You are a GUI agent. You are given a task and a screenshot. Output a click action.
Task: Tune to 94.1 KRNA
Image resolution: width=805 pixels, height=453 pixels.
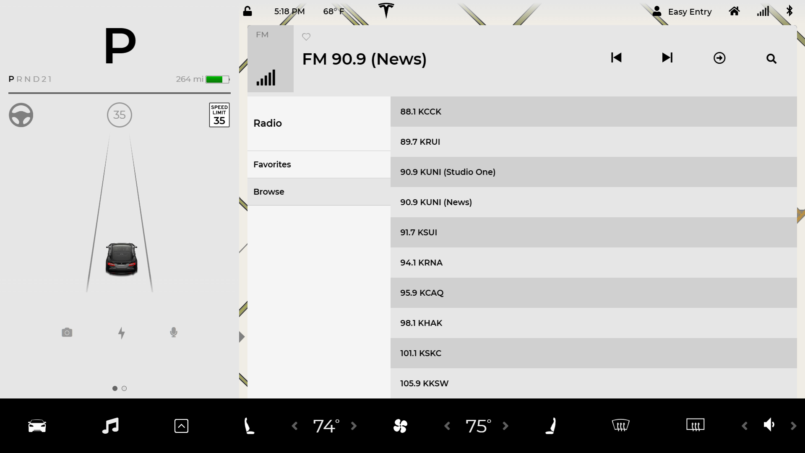click(594, 263)
